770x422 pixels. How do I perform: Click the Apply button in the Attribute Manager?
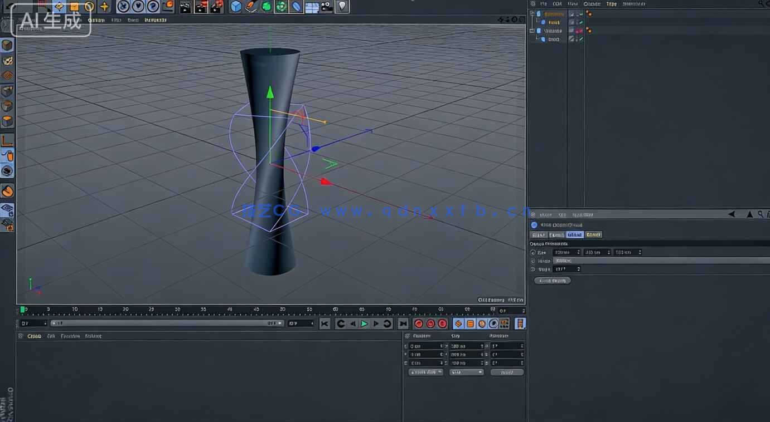[x=552, y=280]
